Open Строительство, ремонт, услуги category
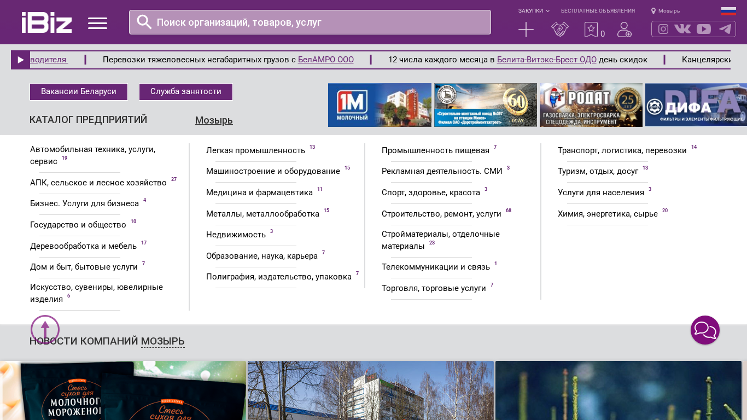This screenshot has width=747, height=420. [x=441, y=214]
